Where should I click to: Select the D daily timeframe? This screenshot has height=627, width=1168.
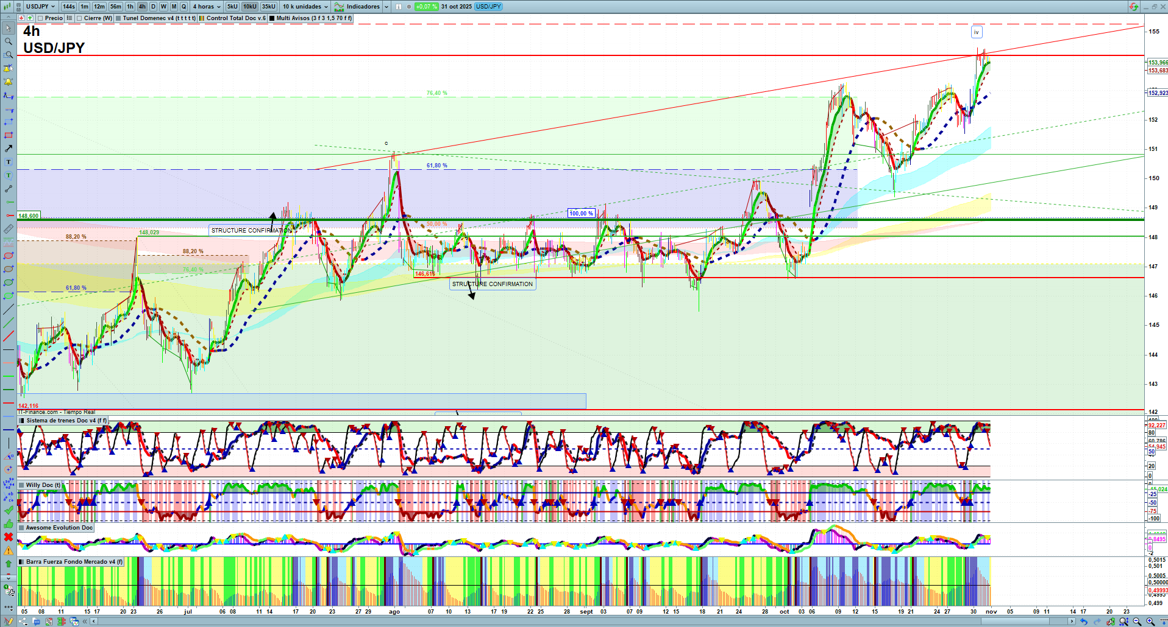pyautogui.click(x=153, y=7)
